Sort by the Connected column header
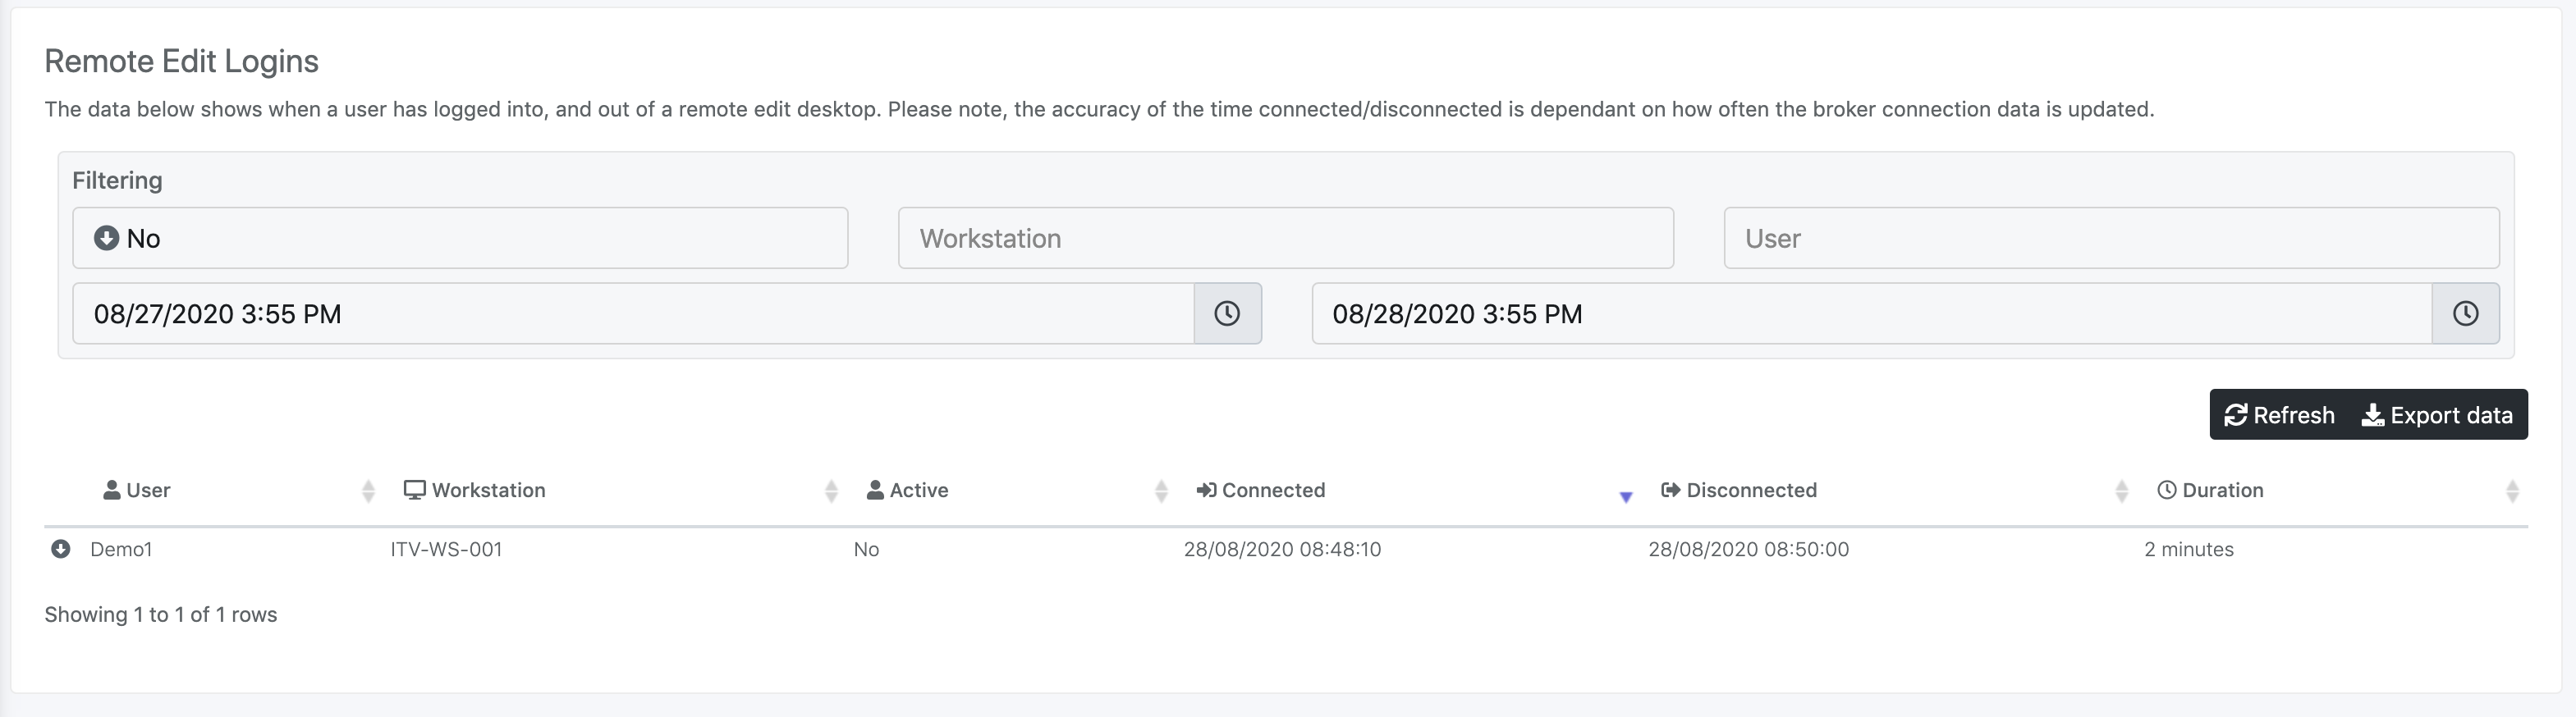 click(x=1272, y=490)
